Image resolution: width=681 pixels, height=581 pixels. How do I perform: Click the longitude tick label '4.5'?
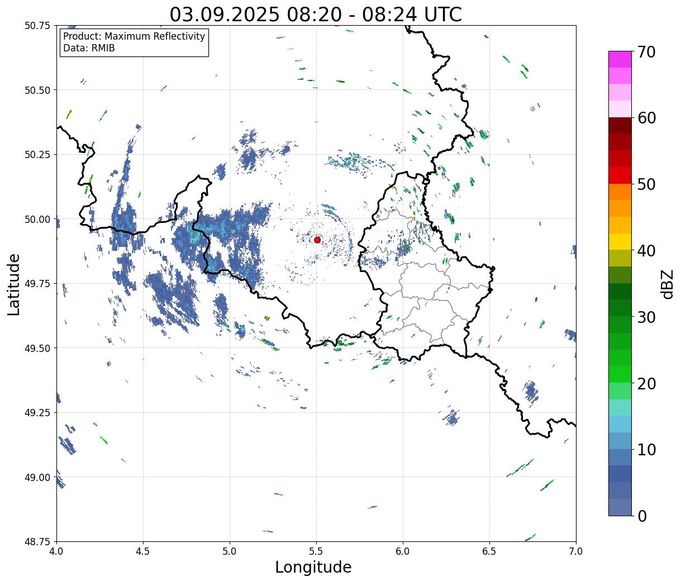(143, 551)
